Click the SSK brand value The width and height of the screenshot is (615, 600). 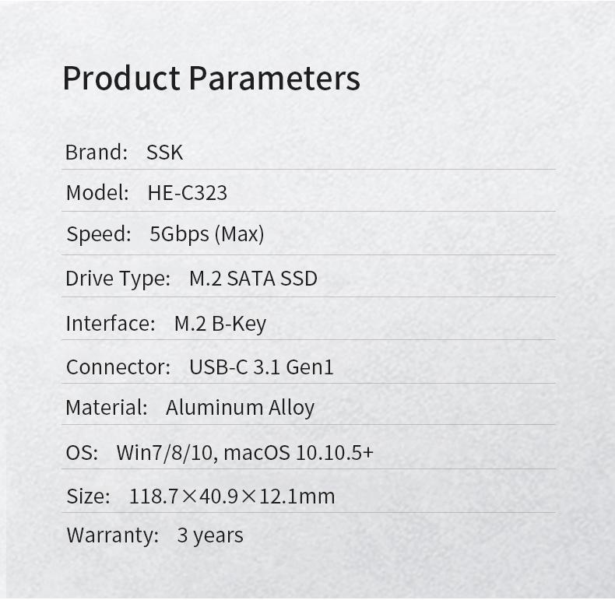click(x=165, y=153)
